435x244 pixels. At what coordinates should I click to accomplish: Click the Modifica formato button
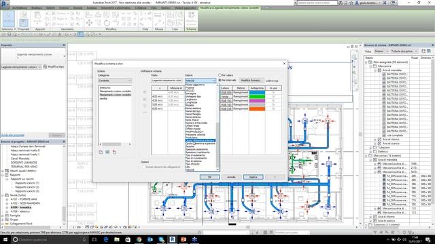[x=251, y=81]
